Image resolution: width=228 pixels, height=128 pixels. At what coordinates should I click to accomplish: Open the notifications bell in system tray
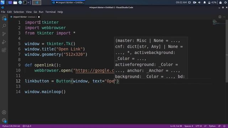point(204,2)
